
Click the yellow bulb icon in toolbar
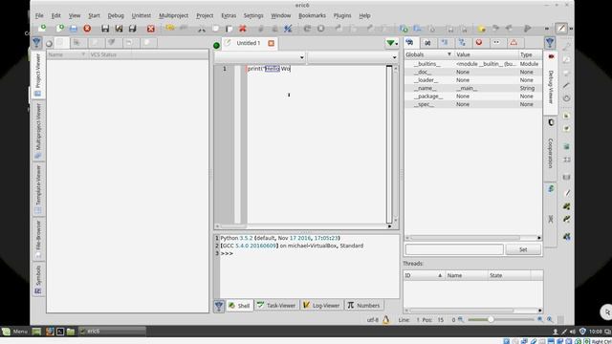(x=482, y=29)
